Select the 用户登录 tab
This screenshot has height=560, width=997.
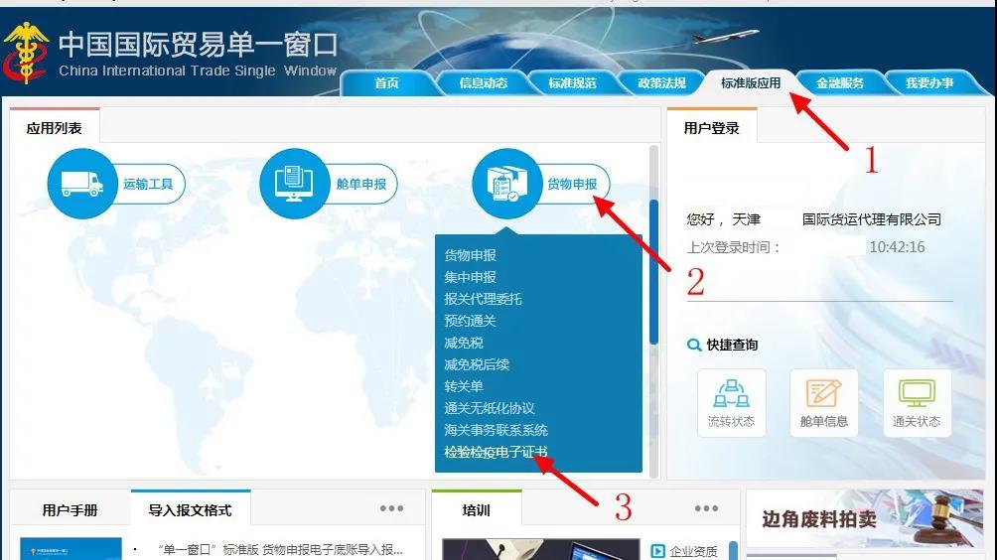point(712,128)
